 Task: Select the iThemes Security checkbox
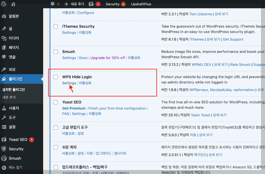(55, 26)
